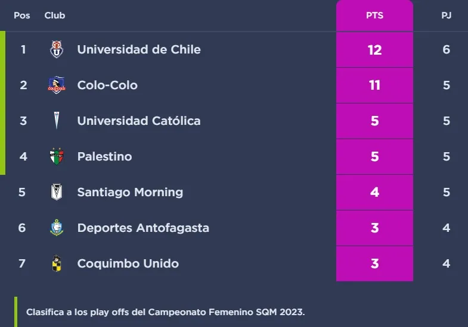Image resolution: width=468 pixels, height=327 pixels.
Task: Click the Club column header
Action: [x=55, y=15]
